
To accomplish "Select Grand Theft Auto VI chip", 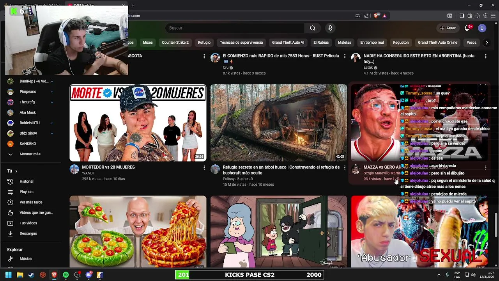I will (x=288, y=43).
